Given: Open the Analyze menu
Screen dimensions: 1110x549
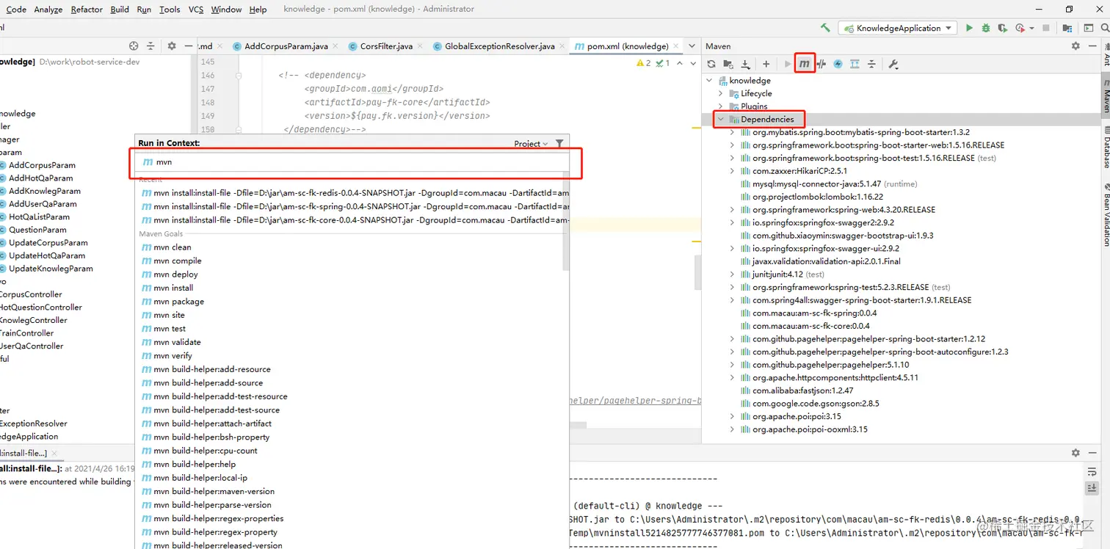Looking at the screenshot, I should click(48, 10).
